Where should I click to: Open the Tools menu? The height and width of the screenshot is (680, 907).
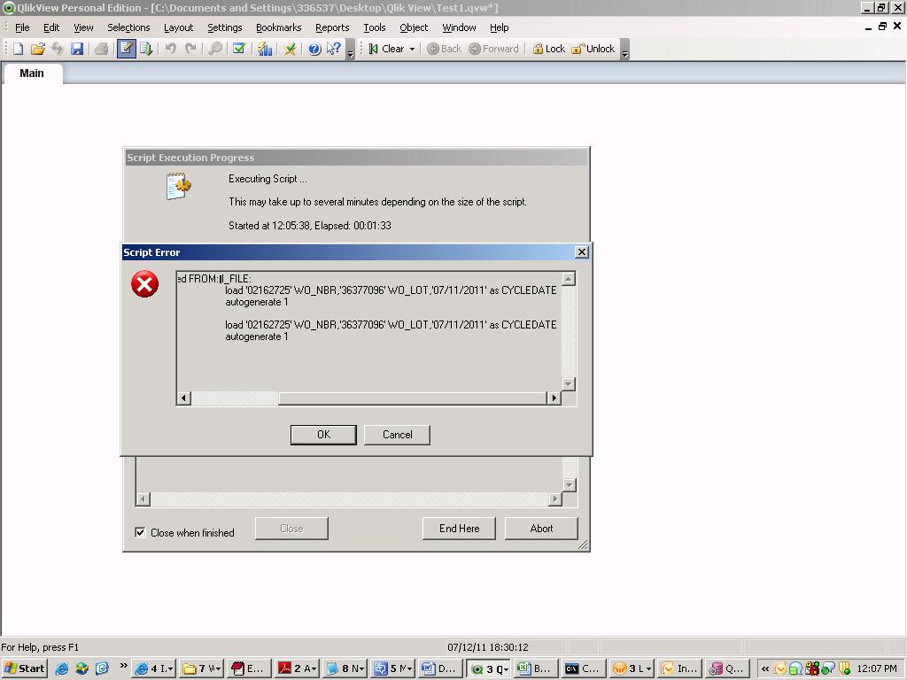(375, 27)
